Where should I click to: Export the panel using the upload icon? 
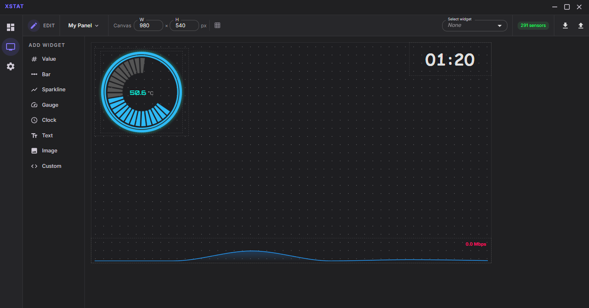tap(581, 25)
